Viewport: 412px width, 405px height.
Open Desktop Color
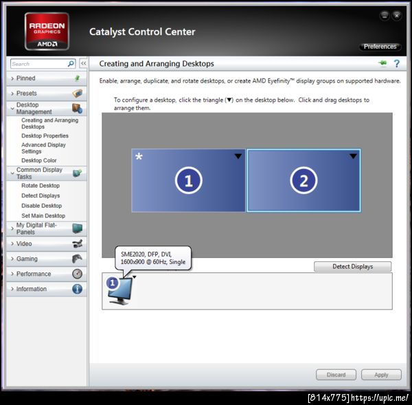click(39, 160)
